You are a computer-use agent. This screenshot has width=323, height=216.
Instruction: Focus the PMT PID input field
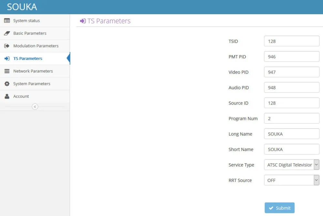291,57
